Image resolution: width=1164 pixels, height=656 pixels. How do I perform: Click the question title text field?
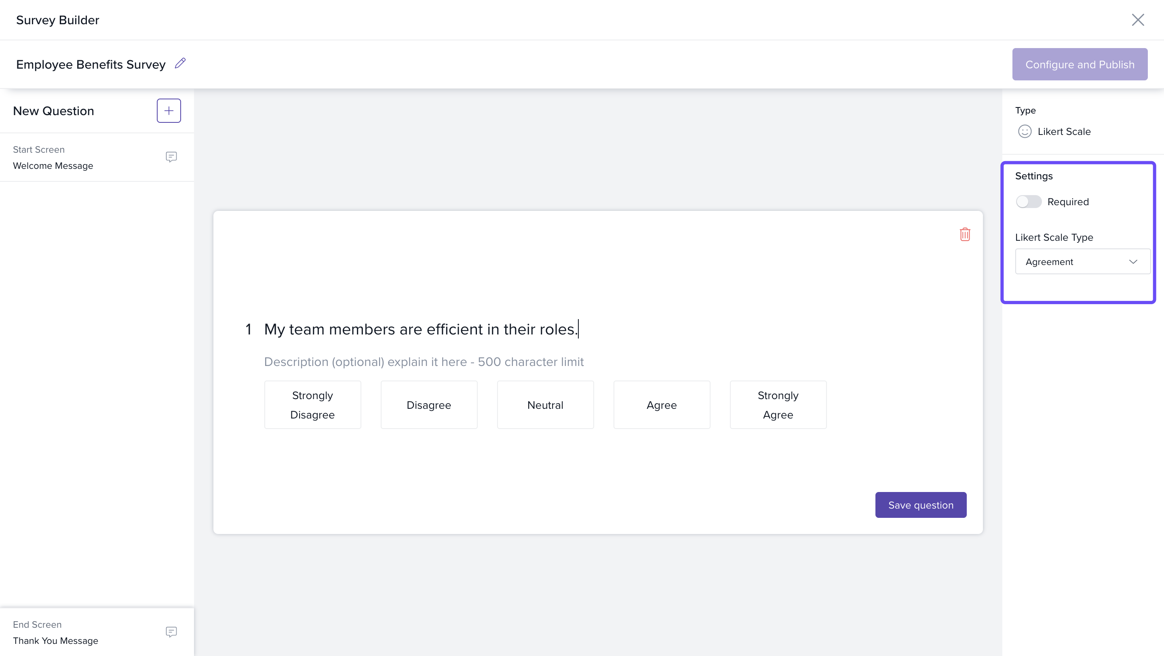click(420, 329)
